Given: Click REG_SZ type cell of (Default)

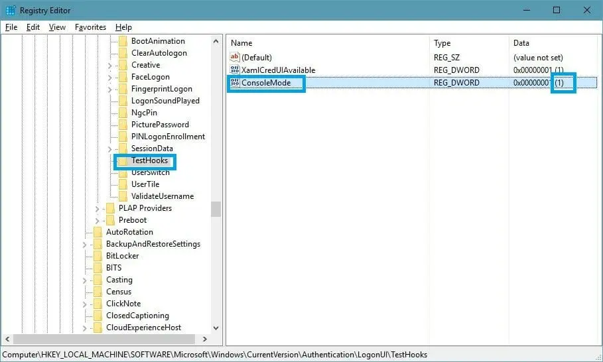Looking at the screenshot, I should pos(446,57).
